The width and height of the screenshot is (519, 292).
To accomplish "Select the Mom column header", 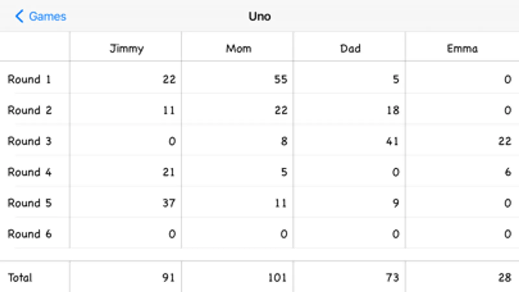I will point(239,49).
